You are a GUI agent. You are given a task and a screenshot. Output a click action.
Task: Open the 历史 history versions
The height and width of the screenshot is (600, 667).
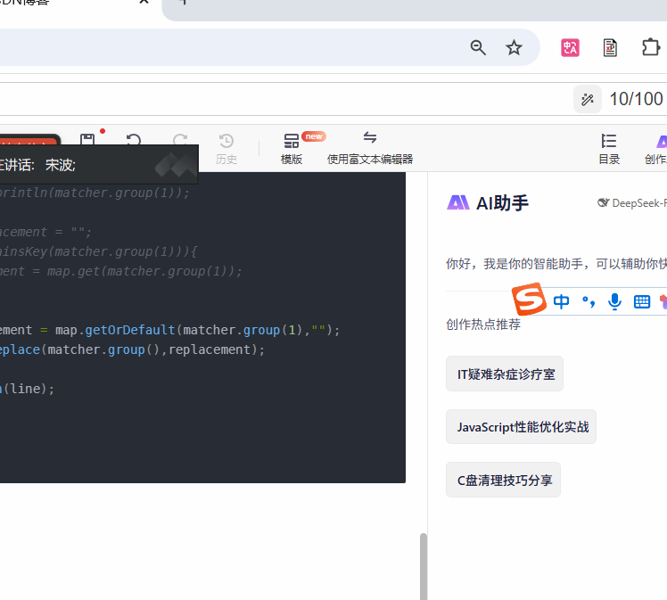[x=226, y=149]
